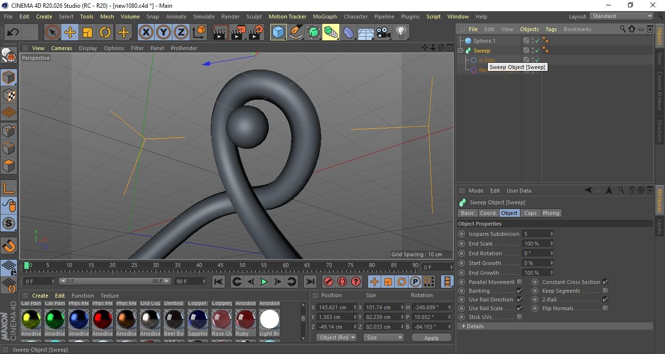The width and height of the screenshot is (665, 354).
Task: Click the Record Active Objects button
Action: [x=329, y=282]
